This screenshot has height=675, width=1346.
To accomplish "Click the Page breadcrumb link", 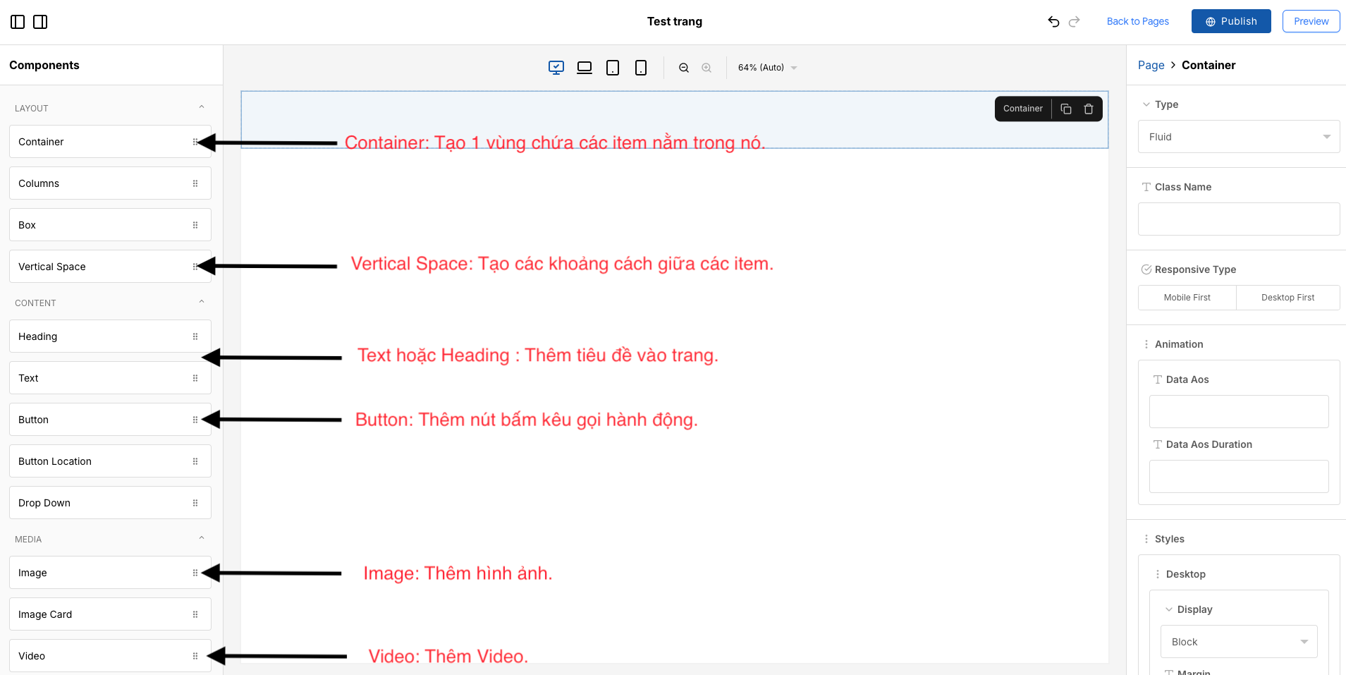I will pyautogui.click(x=1151, y=65).
